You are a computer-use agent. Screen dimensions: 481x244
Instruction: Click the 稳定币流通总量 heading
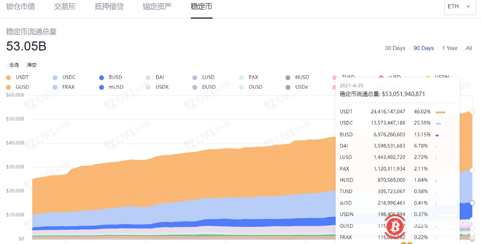pyautogui.click(x=32, y=32)
